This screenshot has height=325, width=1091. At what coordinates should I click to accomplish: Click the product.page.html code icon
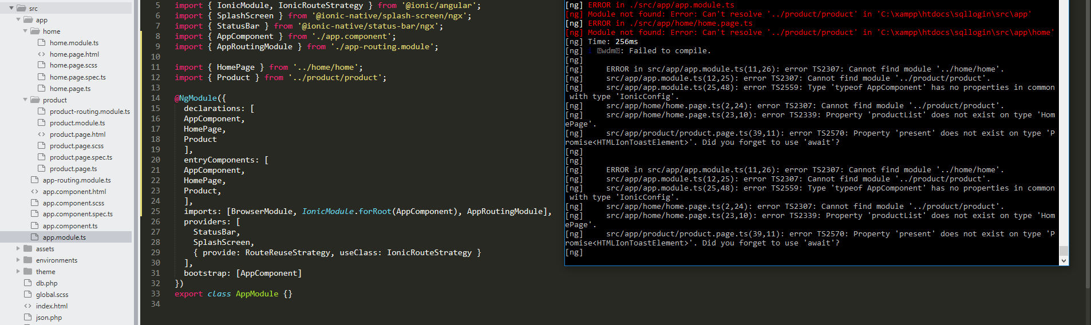[x=42, y=134]
